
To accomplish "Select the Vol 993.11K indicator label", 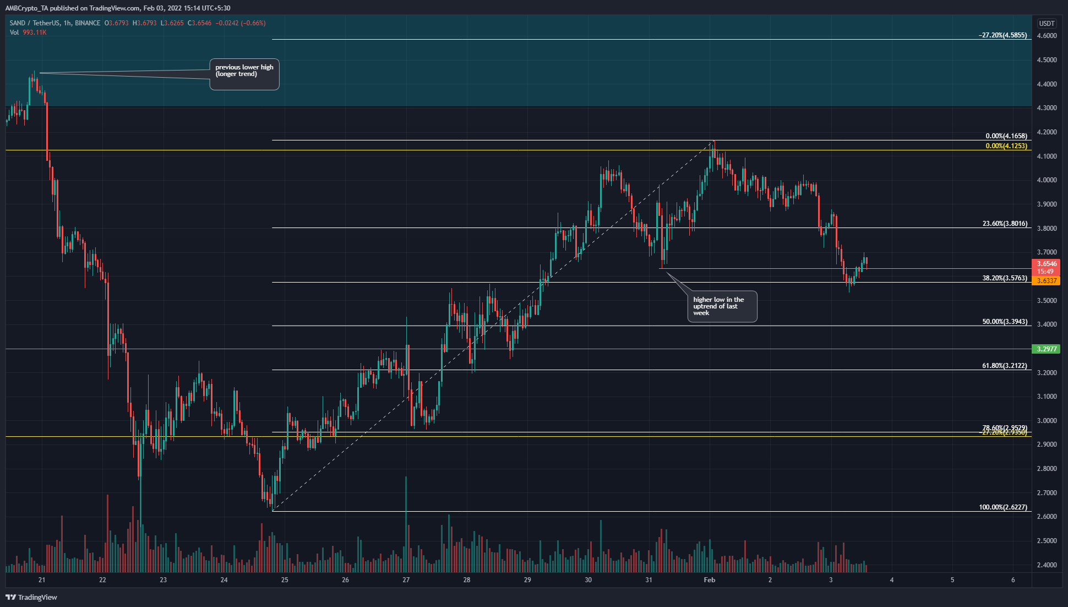I will pyautogui.click(x=28, y=32).
